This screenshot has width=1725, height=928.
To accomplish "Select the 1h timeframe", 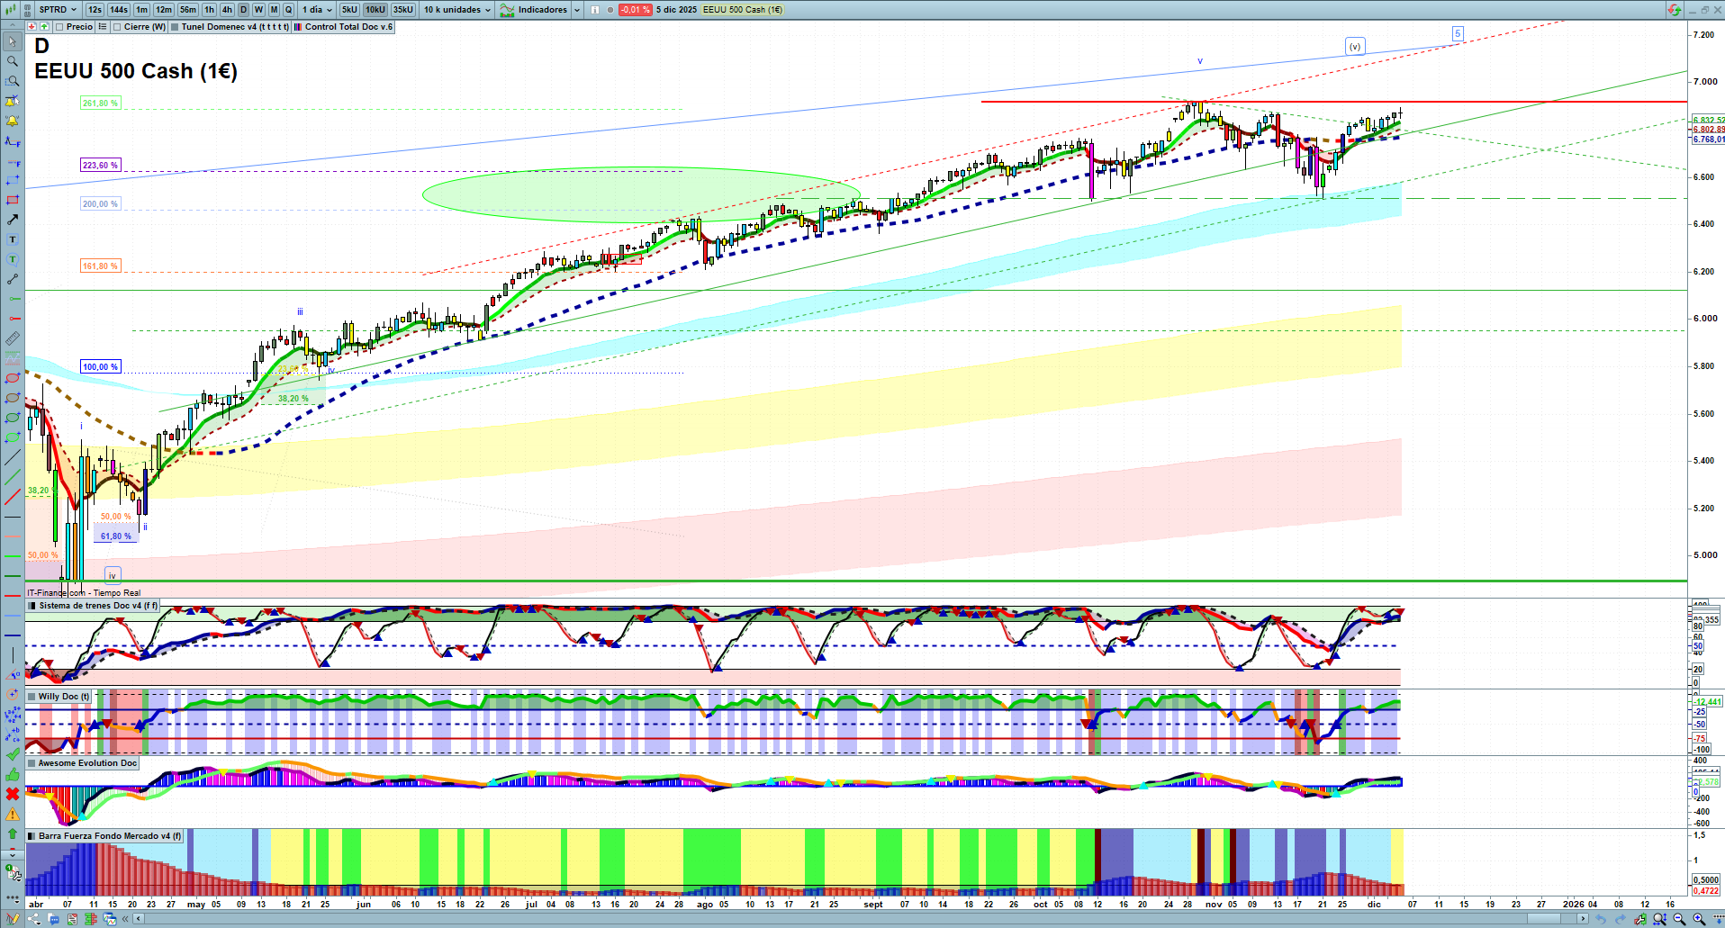I will tap(209, 10).
